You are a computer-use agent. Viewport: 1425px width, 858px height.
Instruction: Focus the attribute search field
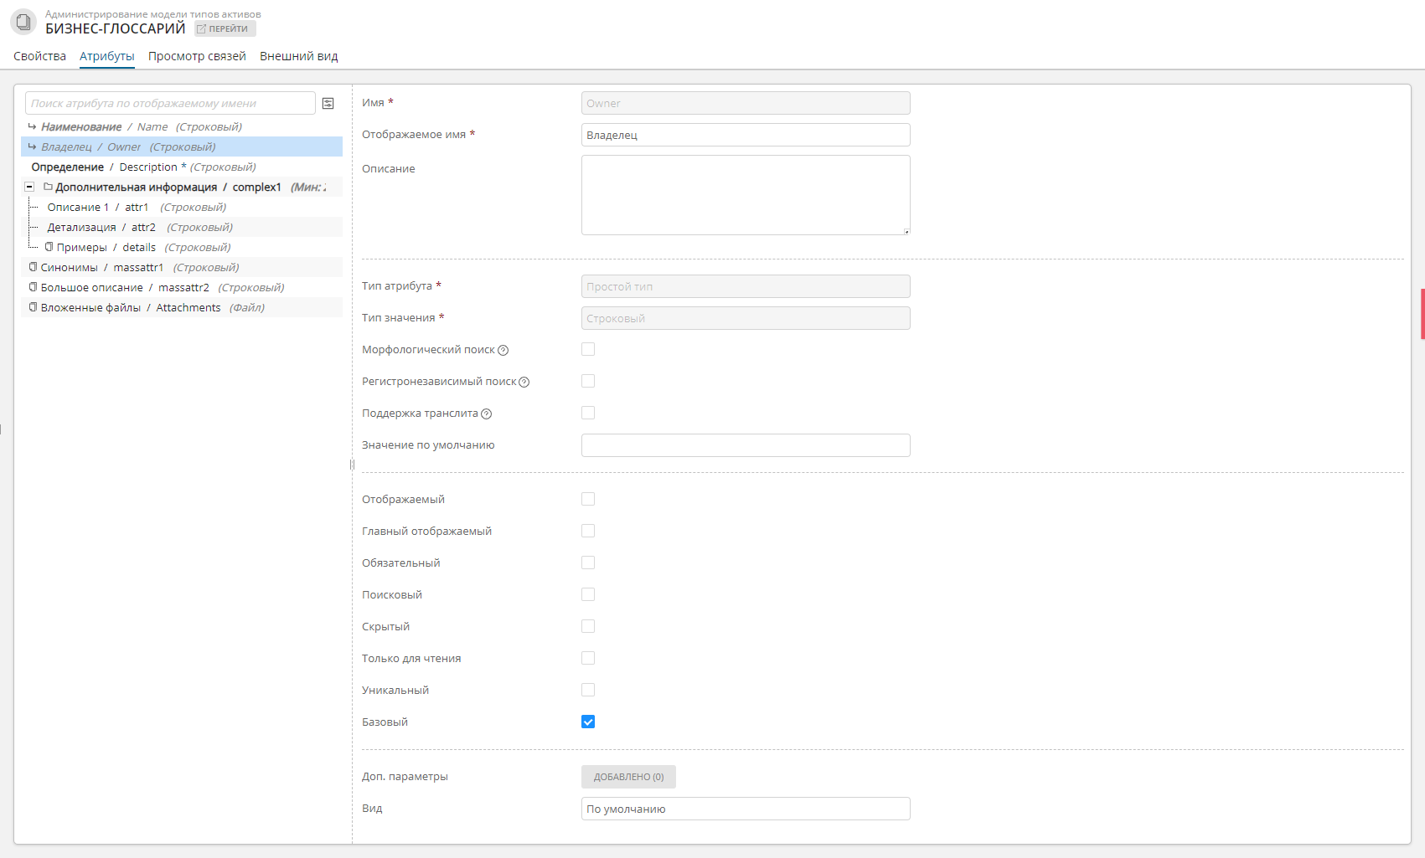click(170, 103)
